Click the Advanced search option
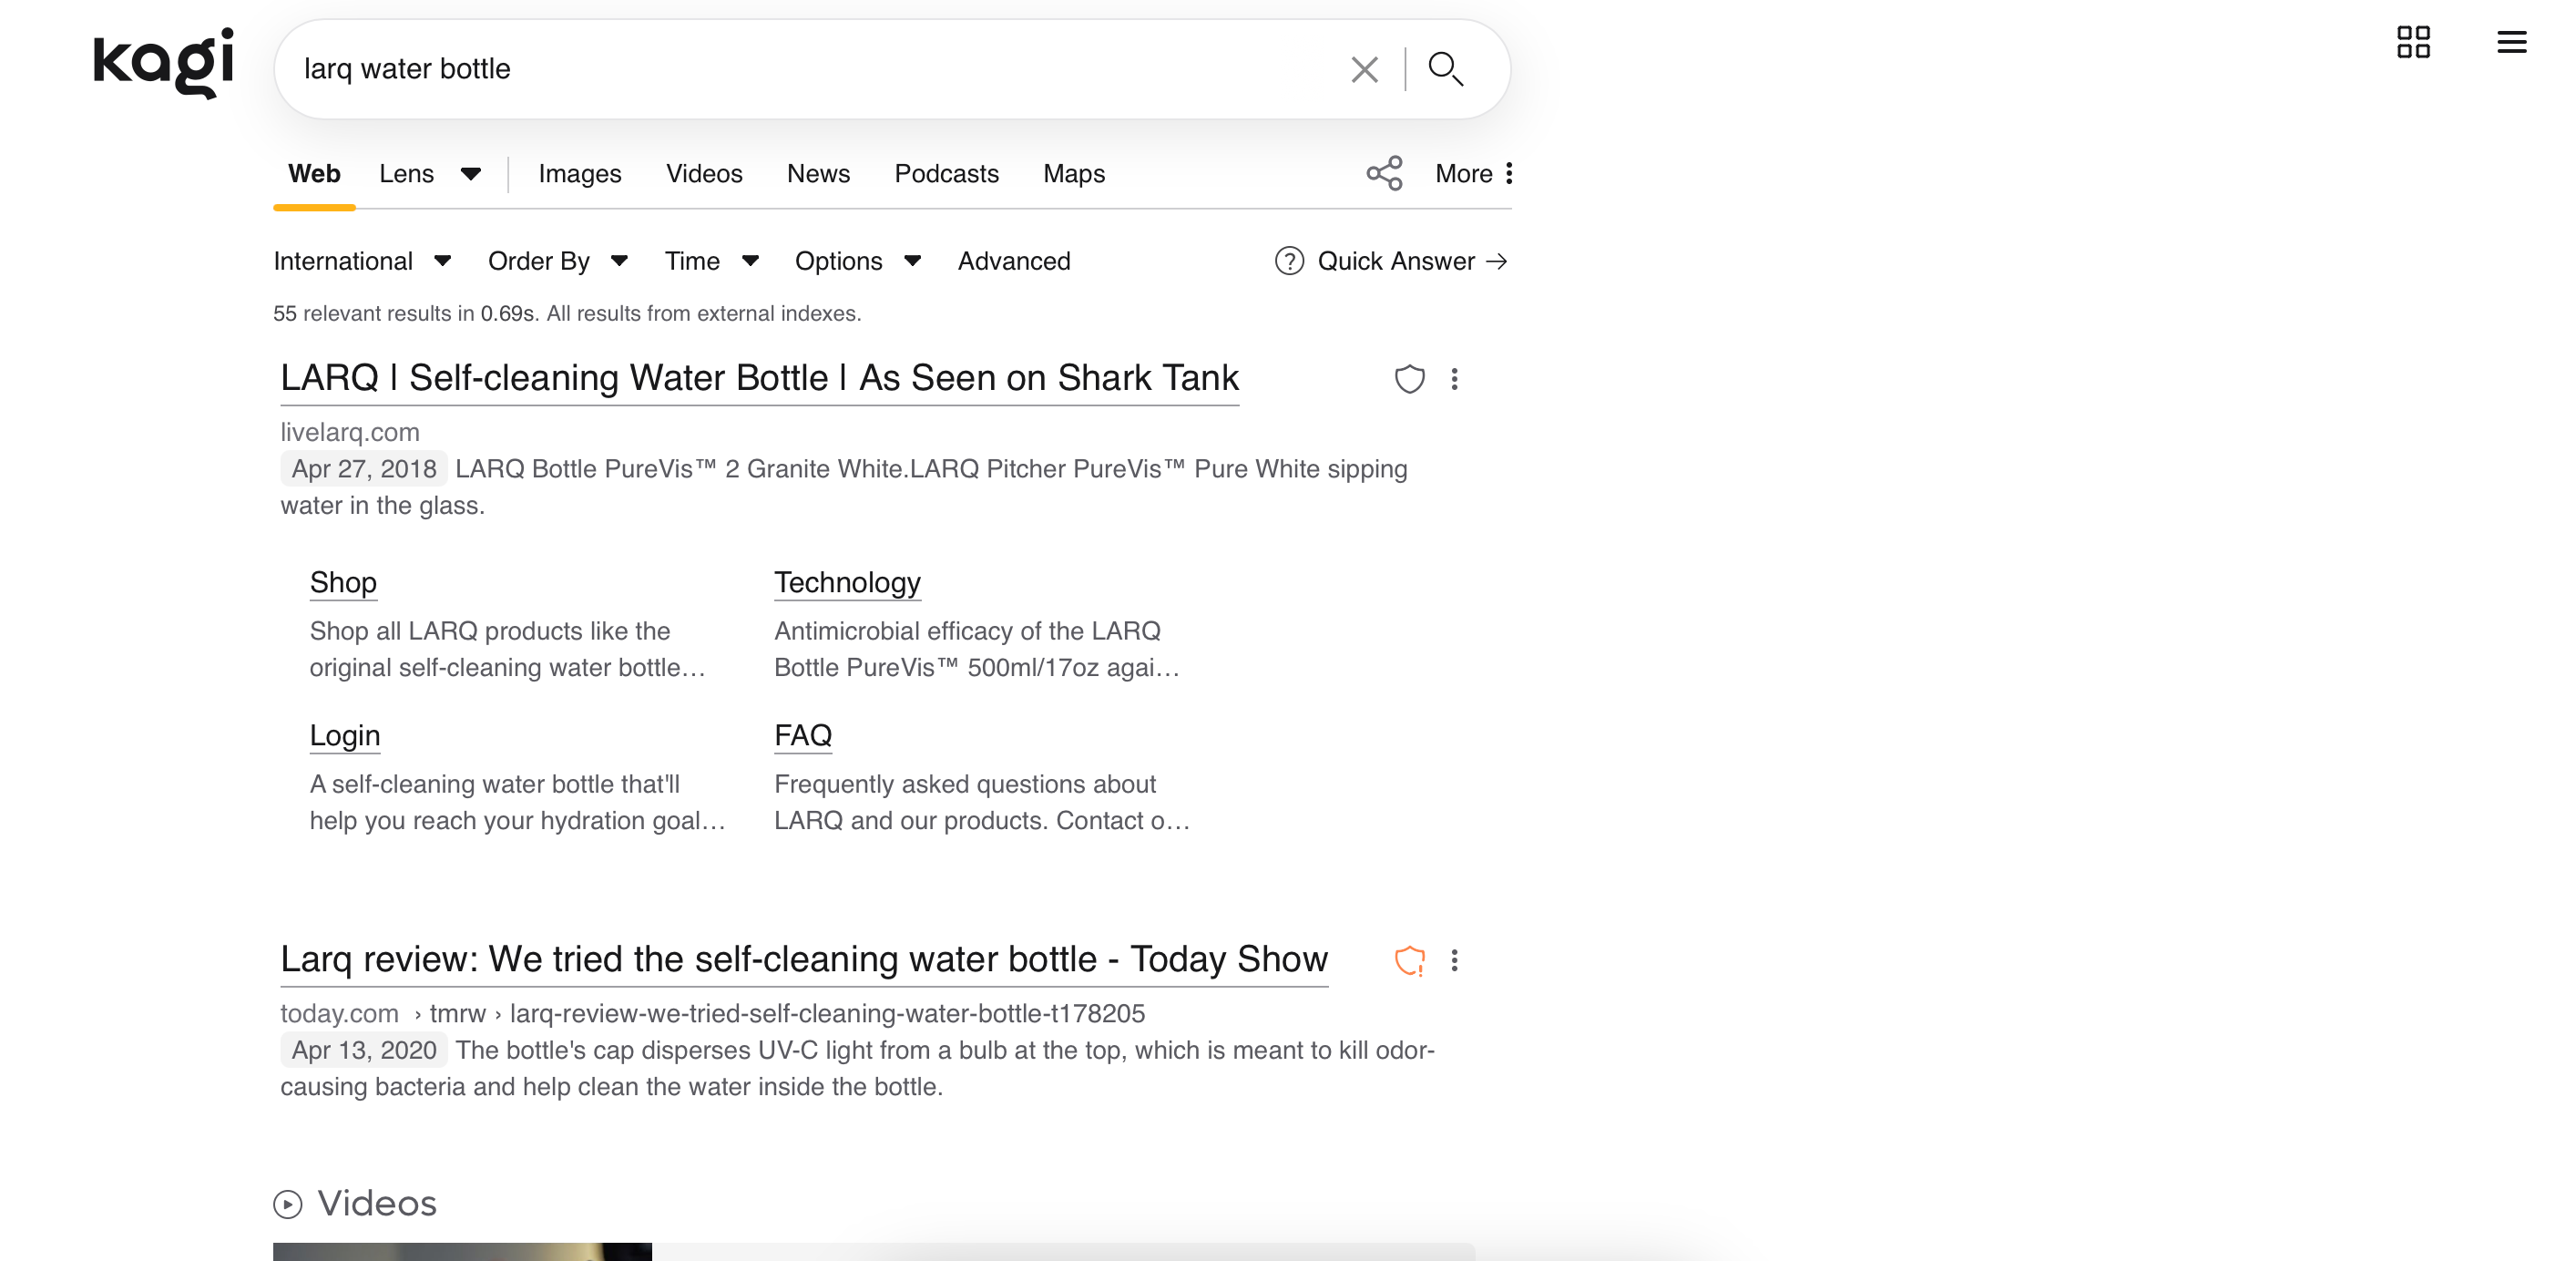 click(x=1013, y=261)
